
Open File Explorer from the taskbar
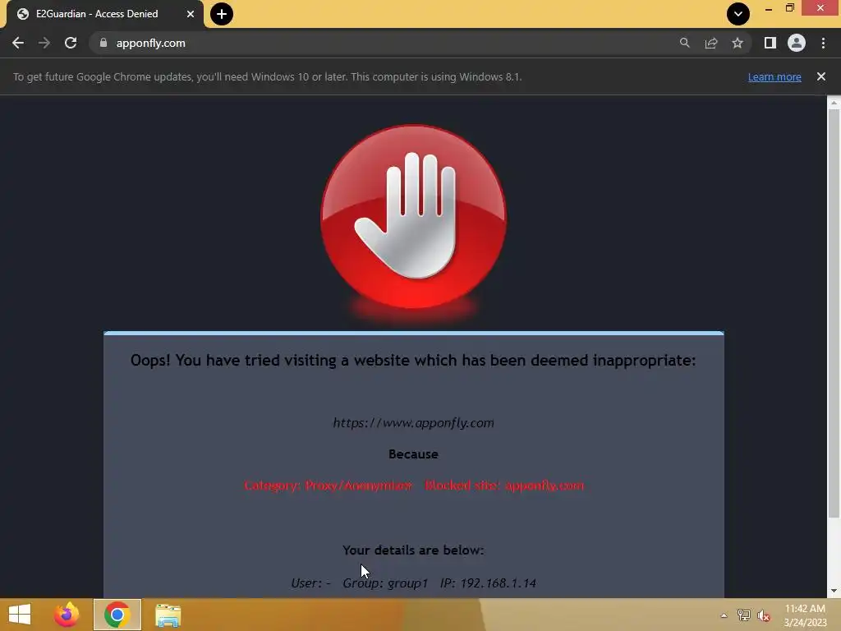point(168,615)
